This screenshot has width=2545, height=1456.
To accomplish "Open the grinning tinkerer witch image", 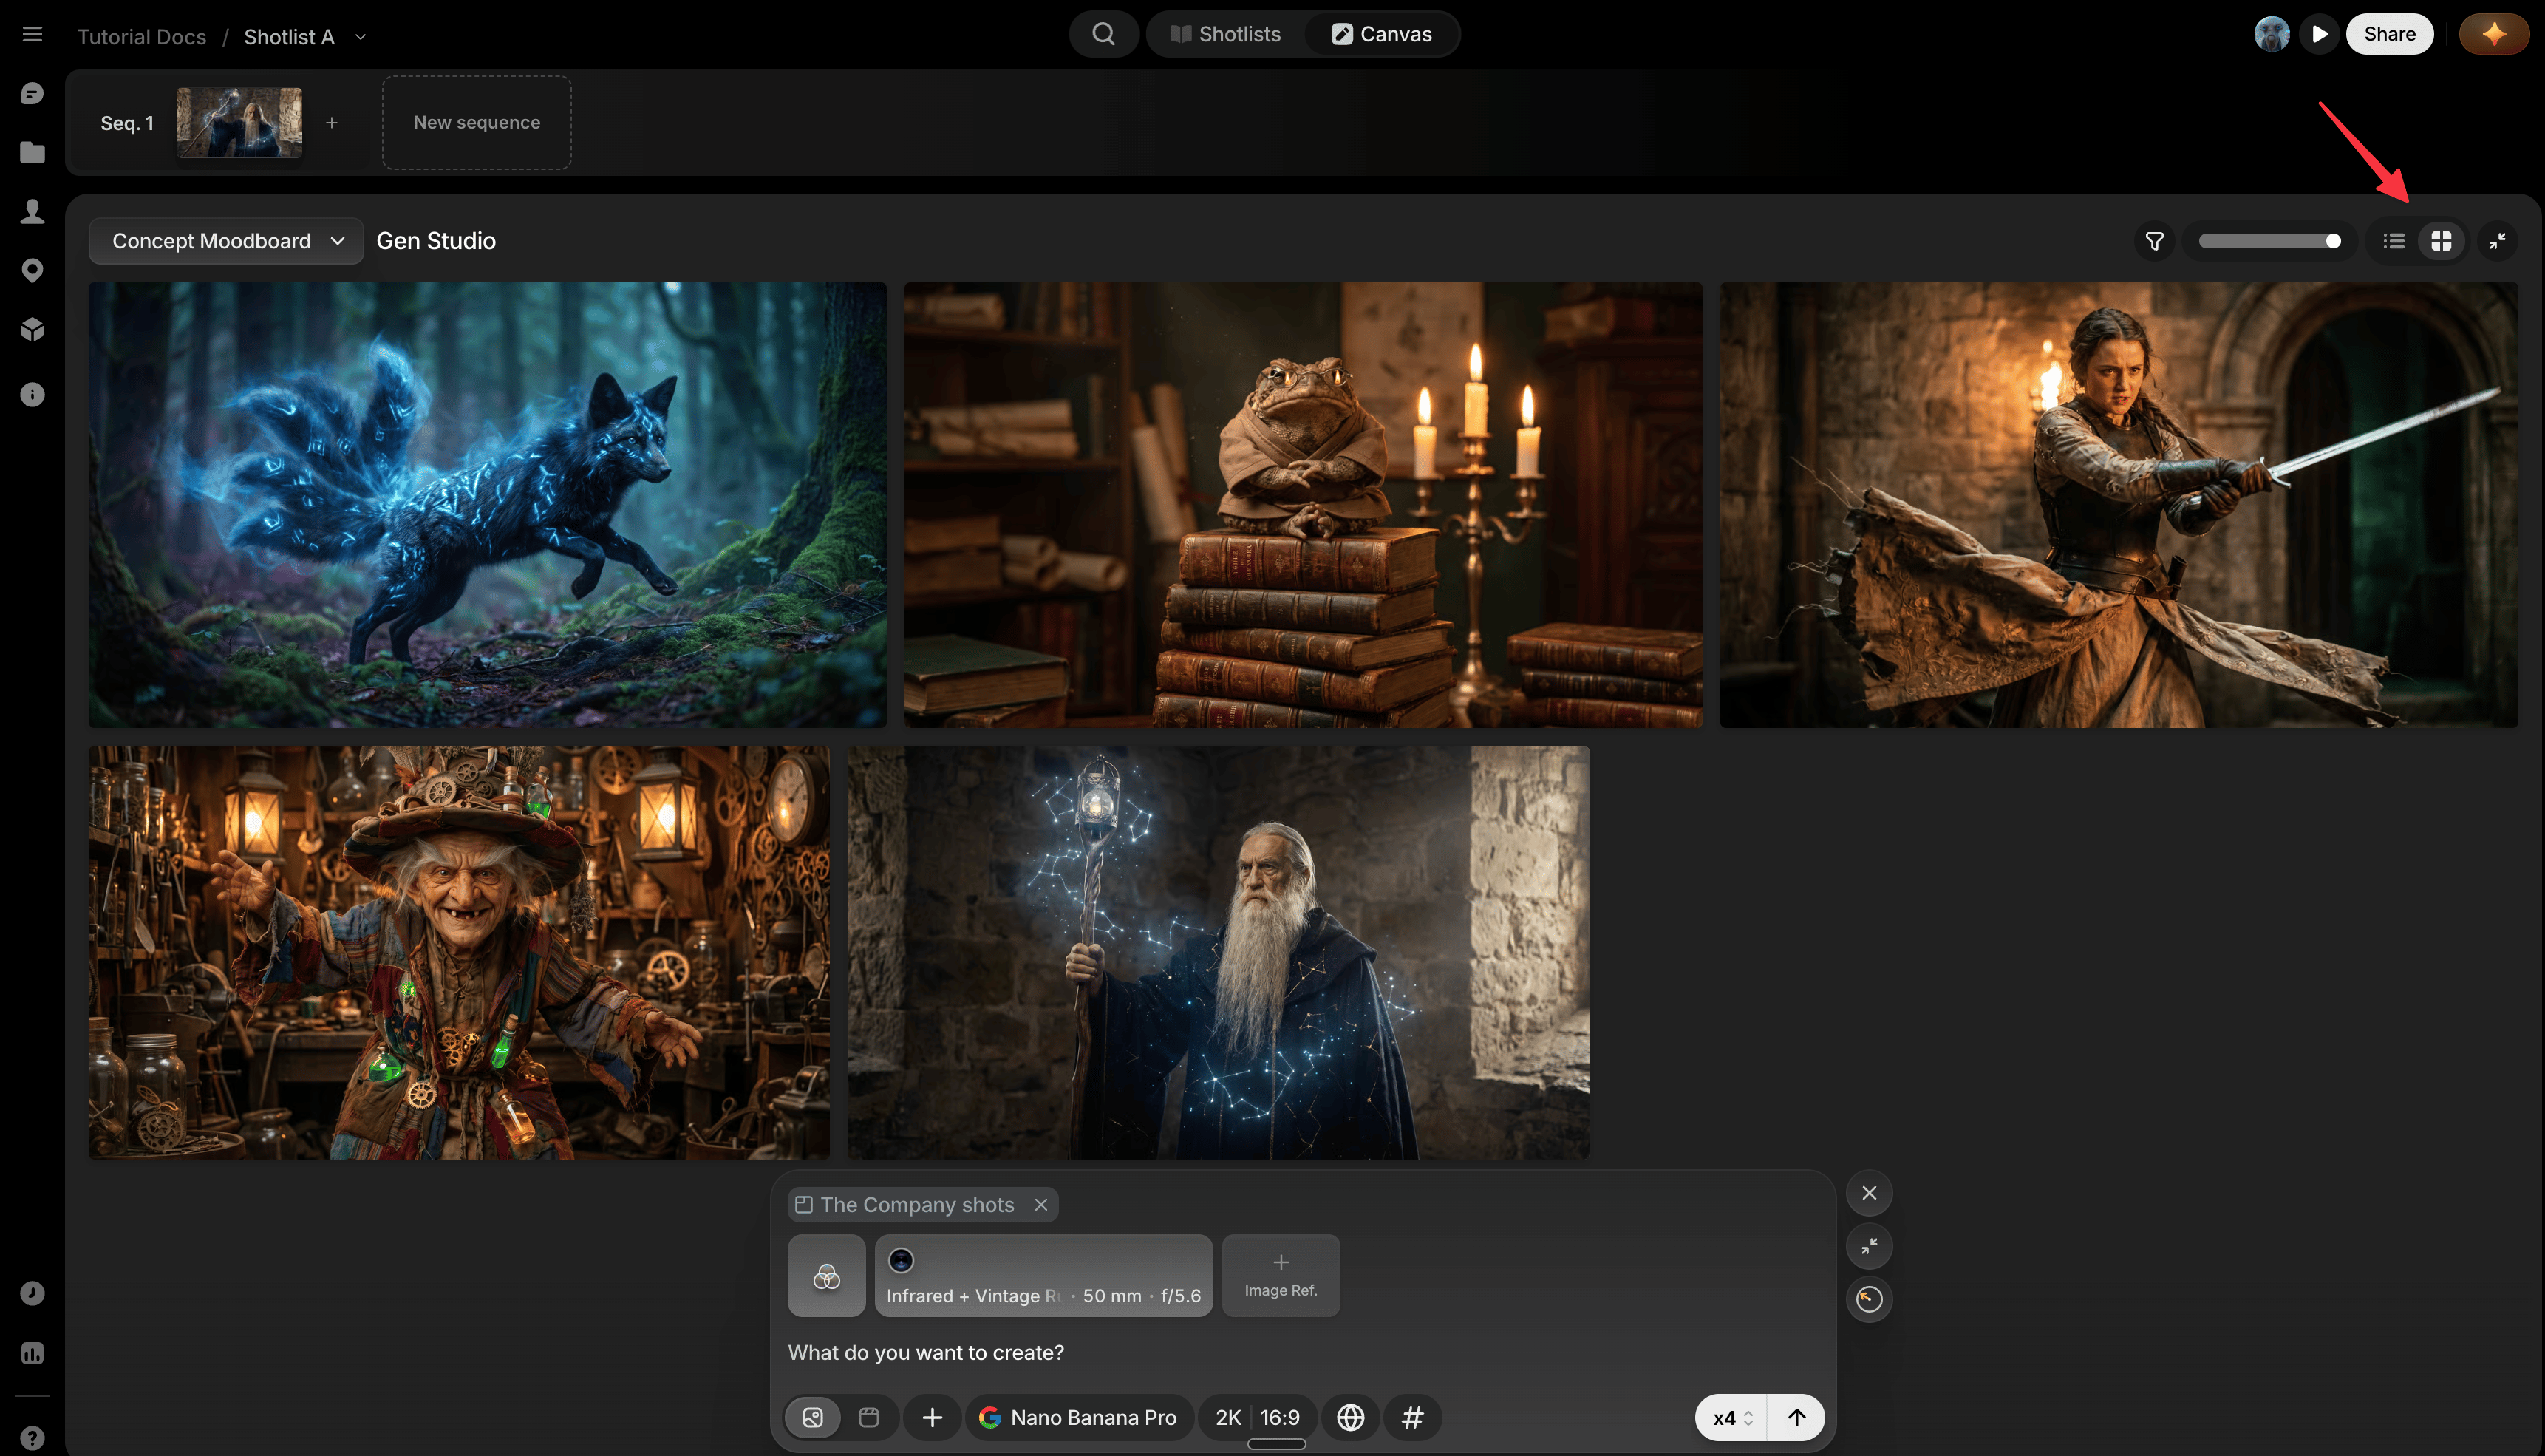I will 459,952.
